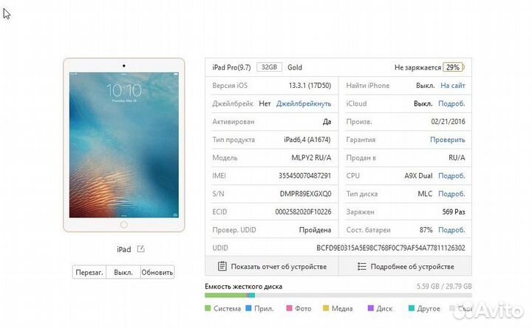Viewport: 532px width, 329px height.
Task: Click charge count 569 Раз
Action: click(x=454, y=212)
